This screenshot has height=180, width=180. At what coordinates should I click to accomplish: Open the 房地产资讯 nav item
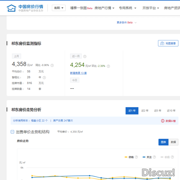coord(172,8)
